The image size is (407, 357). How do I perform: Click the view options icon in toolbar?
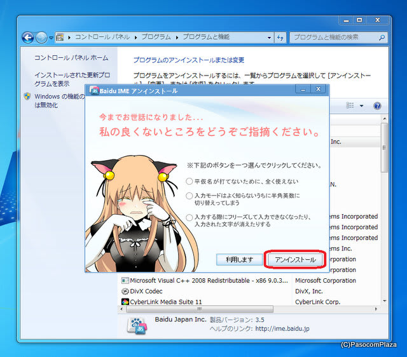(x=350, y=105)
